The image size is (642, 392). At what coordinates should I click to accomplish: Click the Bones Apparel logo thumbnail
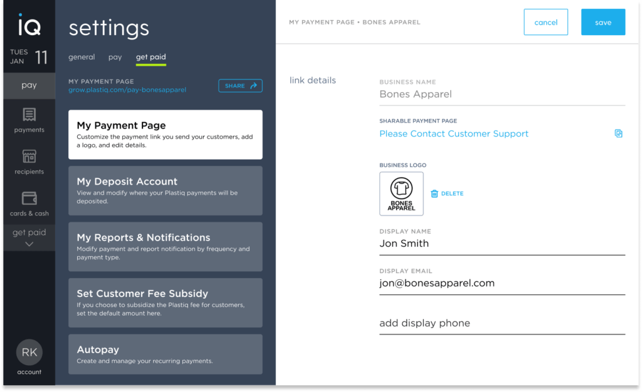point(401,193)
